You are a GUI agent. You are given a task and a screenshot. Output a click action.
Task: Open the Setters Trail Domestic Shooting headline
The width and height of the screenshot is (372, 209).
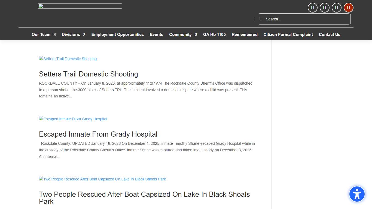pos(89,74)
